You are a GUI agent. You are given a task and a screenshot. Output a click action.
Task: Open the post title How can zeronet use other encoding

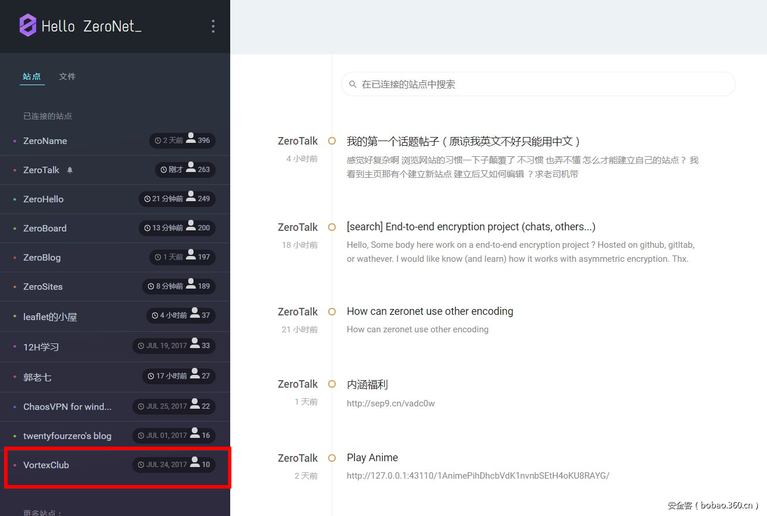[430, 311]
